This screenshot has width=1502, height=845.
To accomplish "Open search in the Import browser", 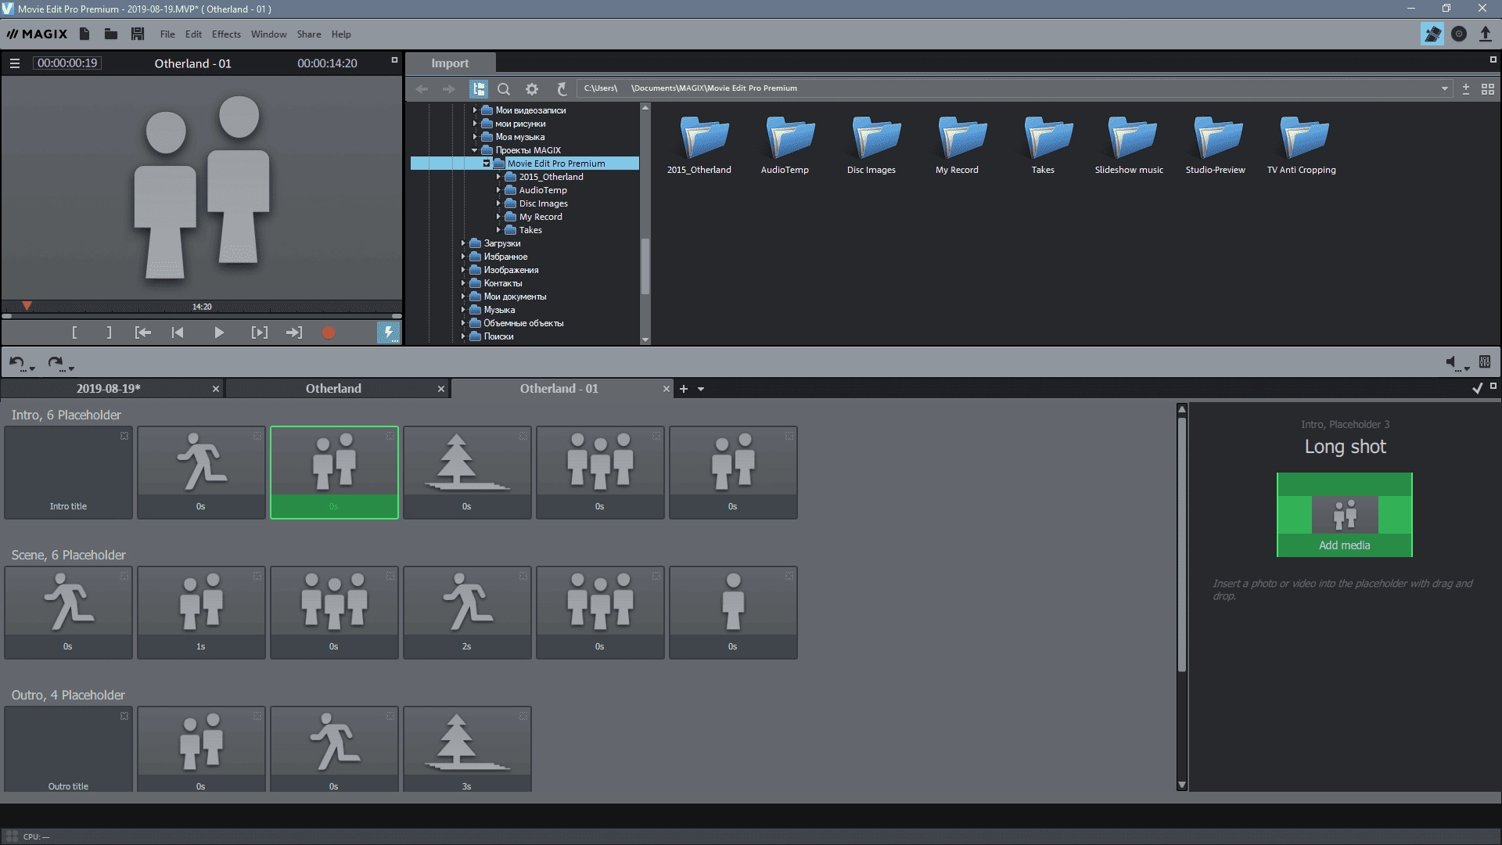I will [504, 89].
